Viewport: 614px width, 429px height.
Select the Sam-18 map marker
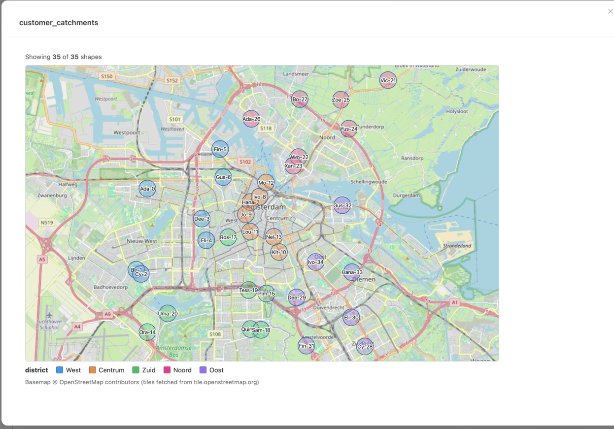pos(261,330)
